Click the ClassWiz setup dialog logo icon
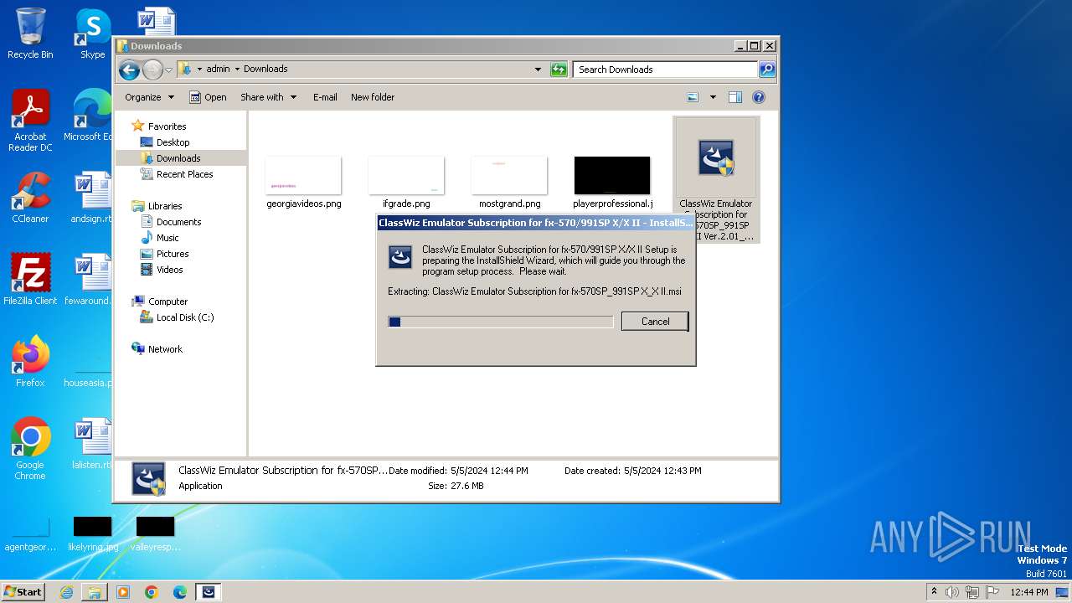This screenshot has width=1072, height=603. (400, 257)
